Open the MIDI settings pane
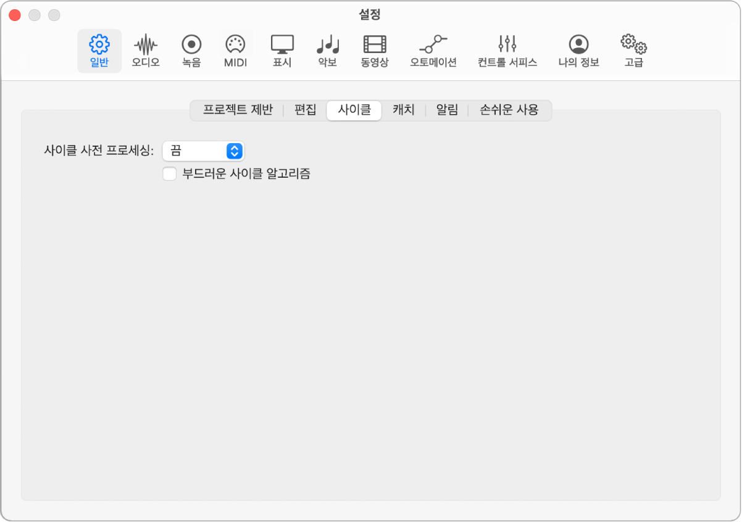The height and width of the screenshot is (522, 742). (x=235, y=51)
